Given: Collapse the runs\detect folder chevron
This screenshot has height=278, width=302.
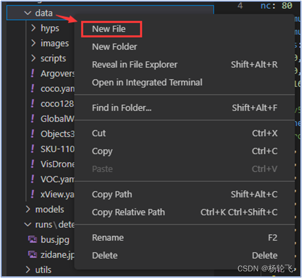Looking at the screenshot, I should coord(28,225).
